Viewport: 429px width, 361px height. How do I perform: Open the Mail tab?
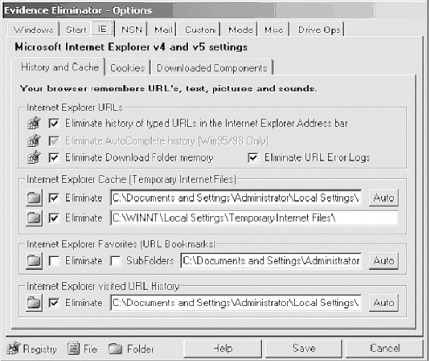(163, 30)
